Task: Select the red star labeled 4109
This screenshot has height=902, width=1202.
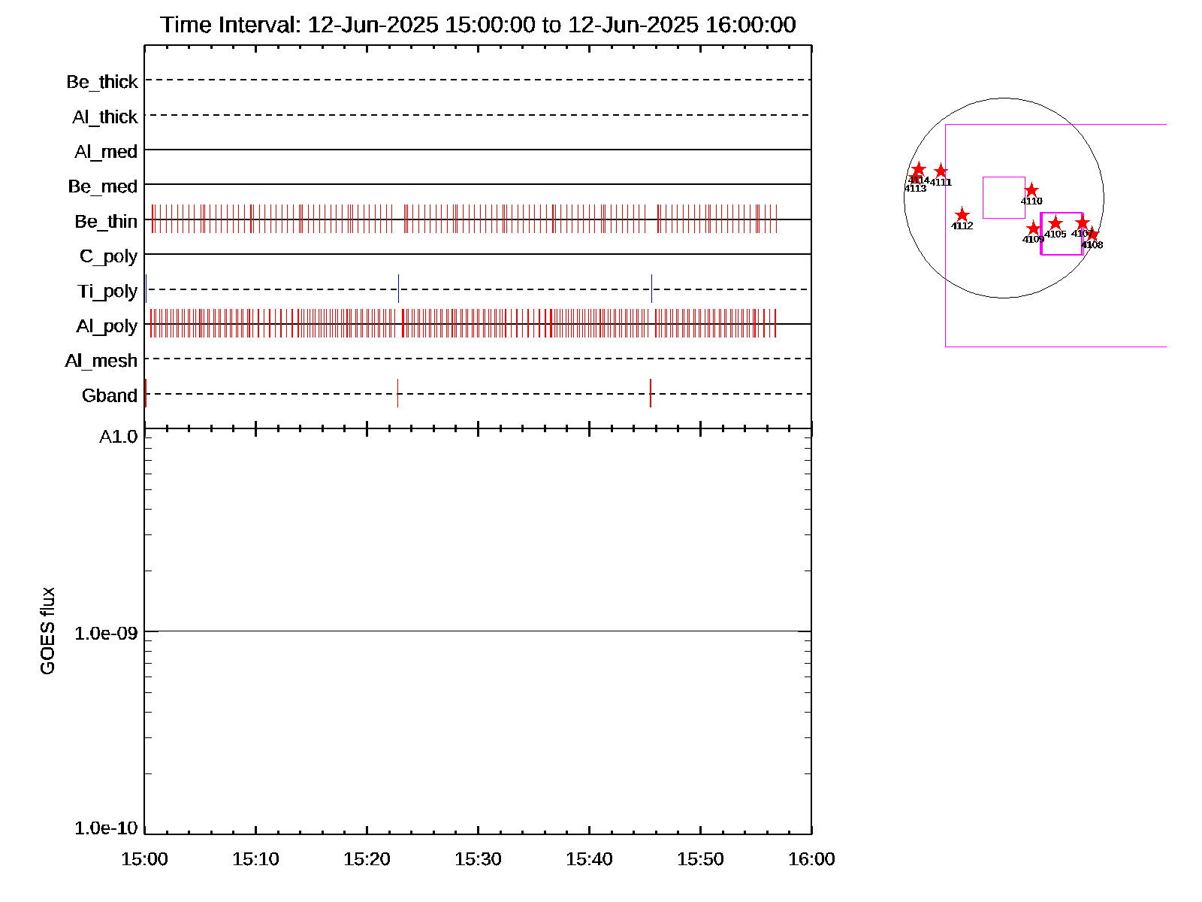Action: tap(1034, 229)
